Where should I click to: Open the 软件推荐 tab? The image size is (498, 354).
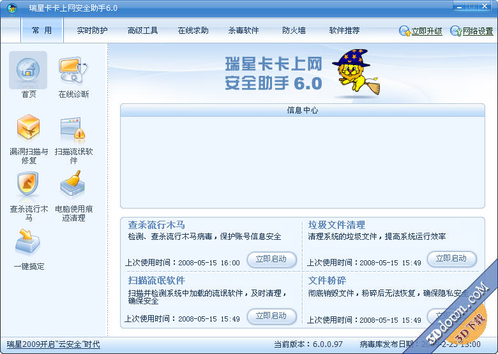click(344, 31)
